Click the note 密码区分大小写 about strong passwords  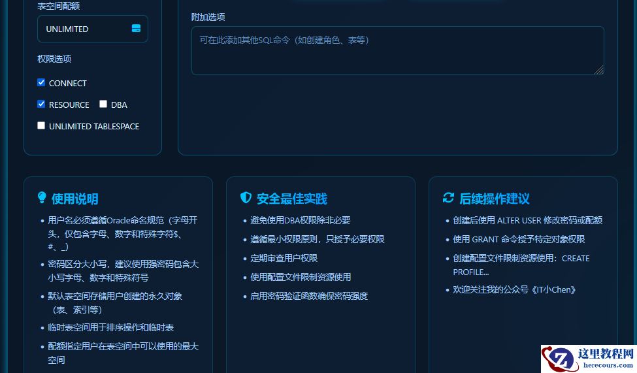click(123, 271)
